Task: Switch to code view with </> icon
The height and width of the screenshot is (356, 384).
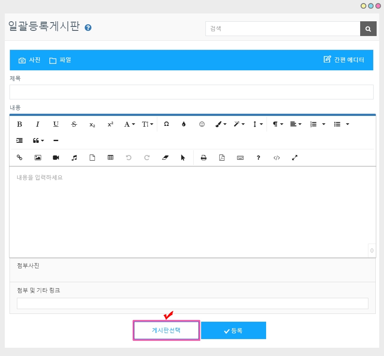Action: tap(277, 158)
